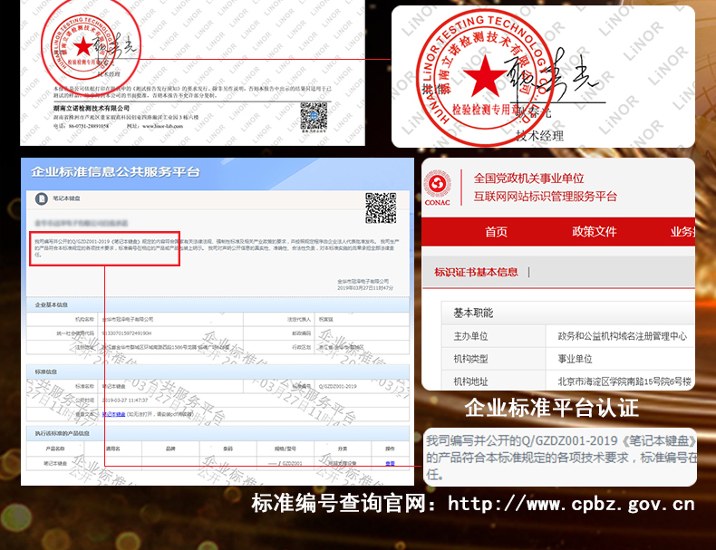This screenshot has width=716, height=550.
Task: Click the 品牌 column header
Action: (170, 449)
